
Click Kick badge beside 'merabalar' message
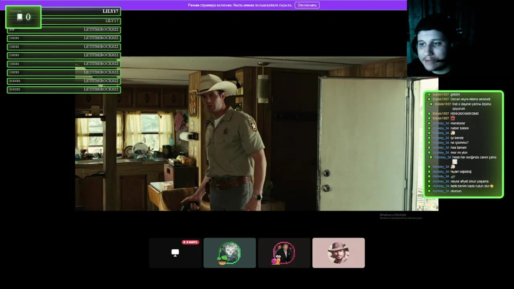429,123
